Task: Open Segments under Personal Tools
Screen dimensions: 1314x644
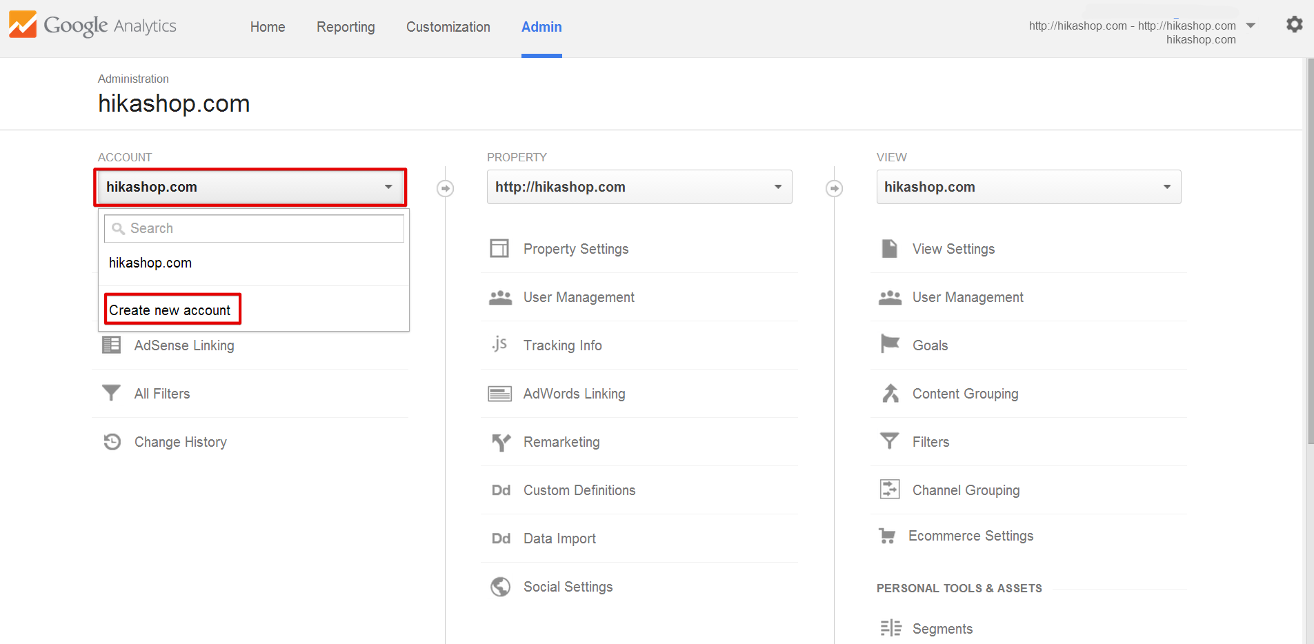Action: click(x=942, y=629)
